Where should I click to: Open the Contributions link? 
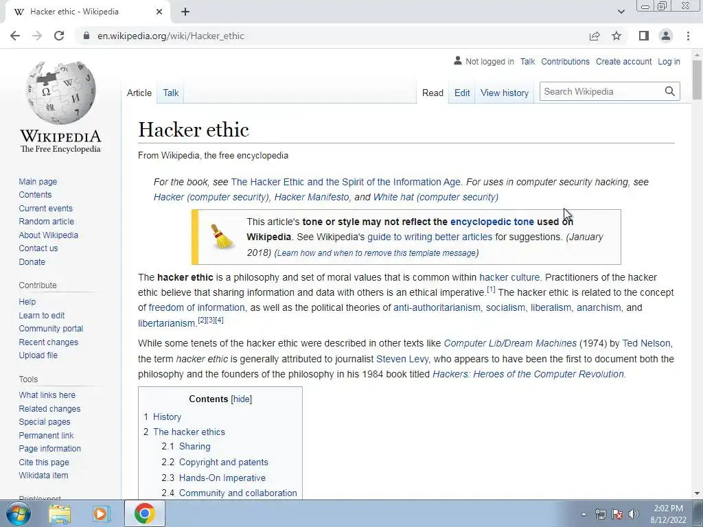pyautogui.click(x=565, y=61)
